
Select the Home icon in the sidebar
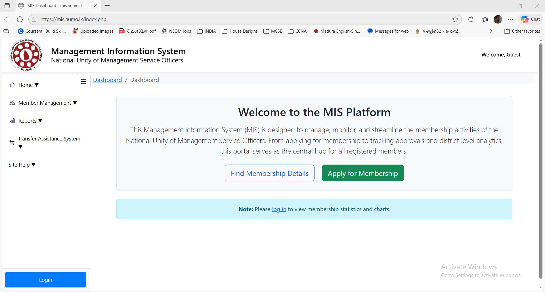pos(12,85)
